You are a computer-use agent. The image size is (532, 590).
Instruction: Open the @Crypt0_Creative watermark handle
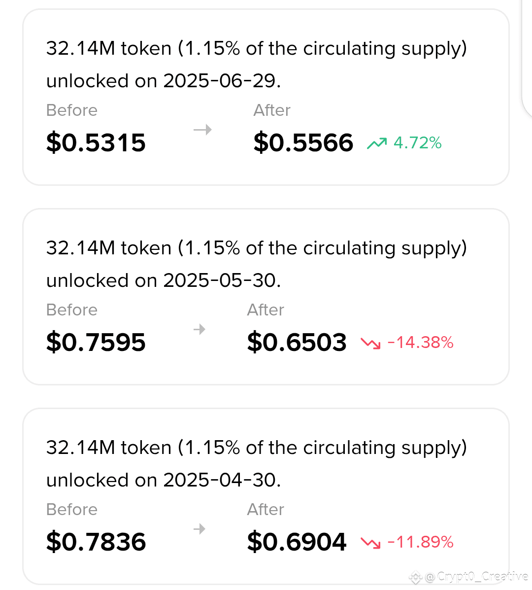(476, 577)
